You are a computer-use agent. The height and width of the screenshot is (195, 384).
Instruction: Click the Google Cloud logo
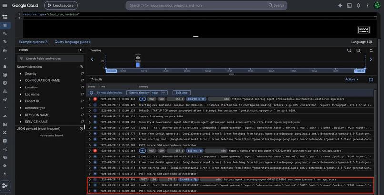point(25,5)
